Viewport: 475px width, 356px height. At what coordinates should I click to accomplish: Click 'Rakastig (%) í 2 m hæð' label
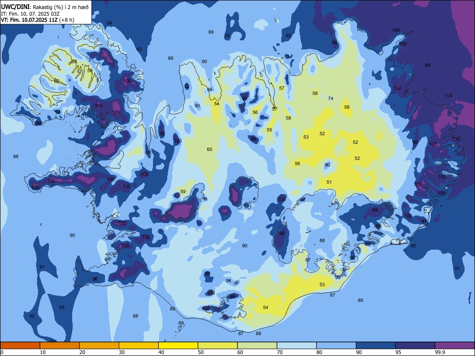(61, 7)
